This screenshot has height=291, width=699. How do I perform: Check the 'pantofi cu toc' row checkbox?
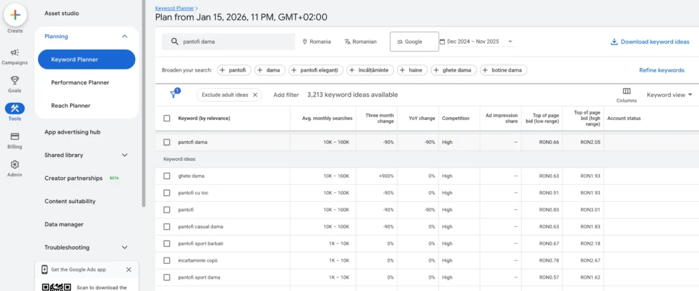pyautogui.click(x=167, y=193)
